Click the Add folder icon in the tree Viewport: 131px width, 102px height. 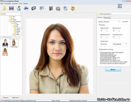[x=15, y=25]
